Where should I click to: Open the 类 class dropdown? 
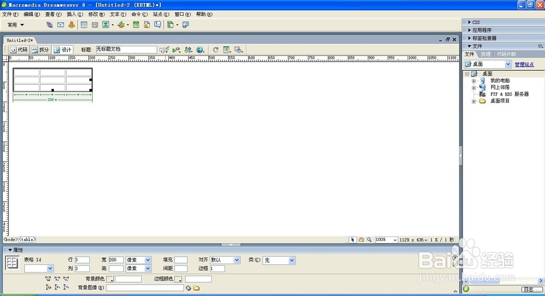click(292, 260)
